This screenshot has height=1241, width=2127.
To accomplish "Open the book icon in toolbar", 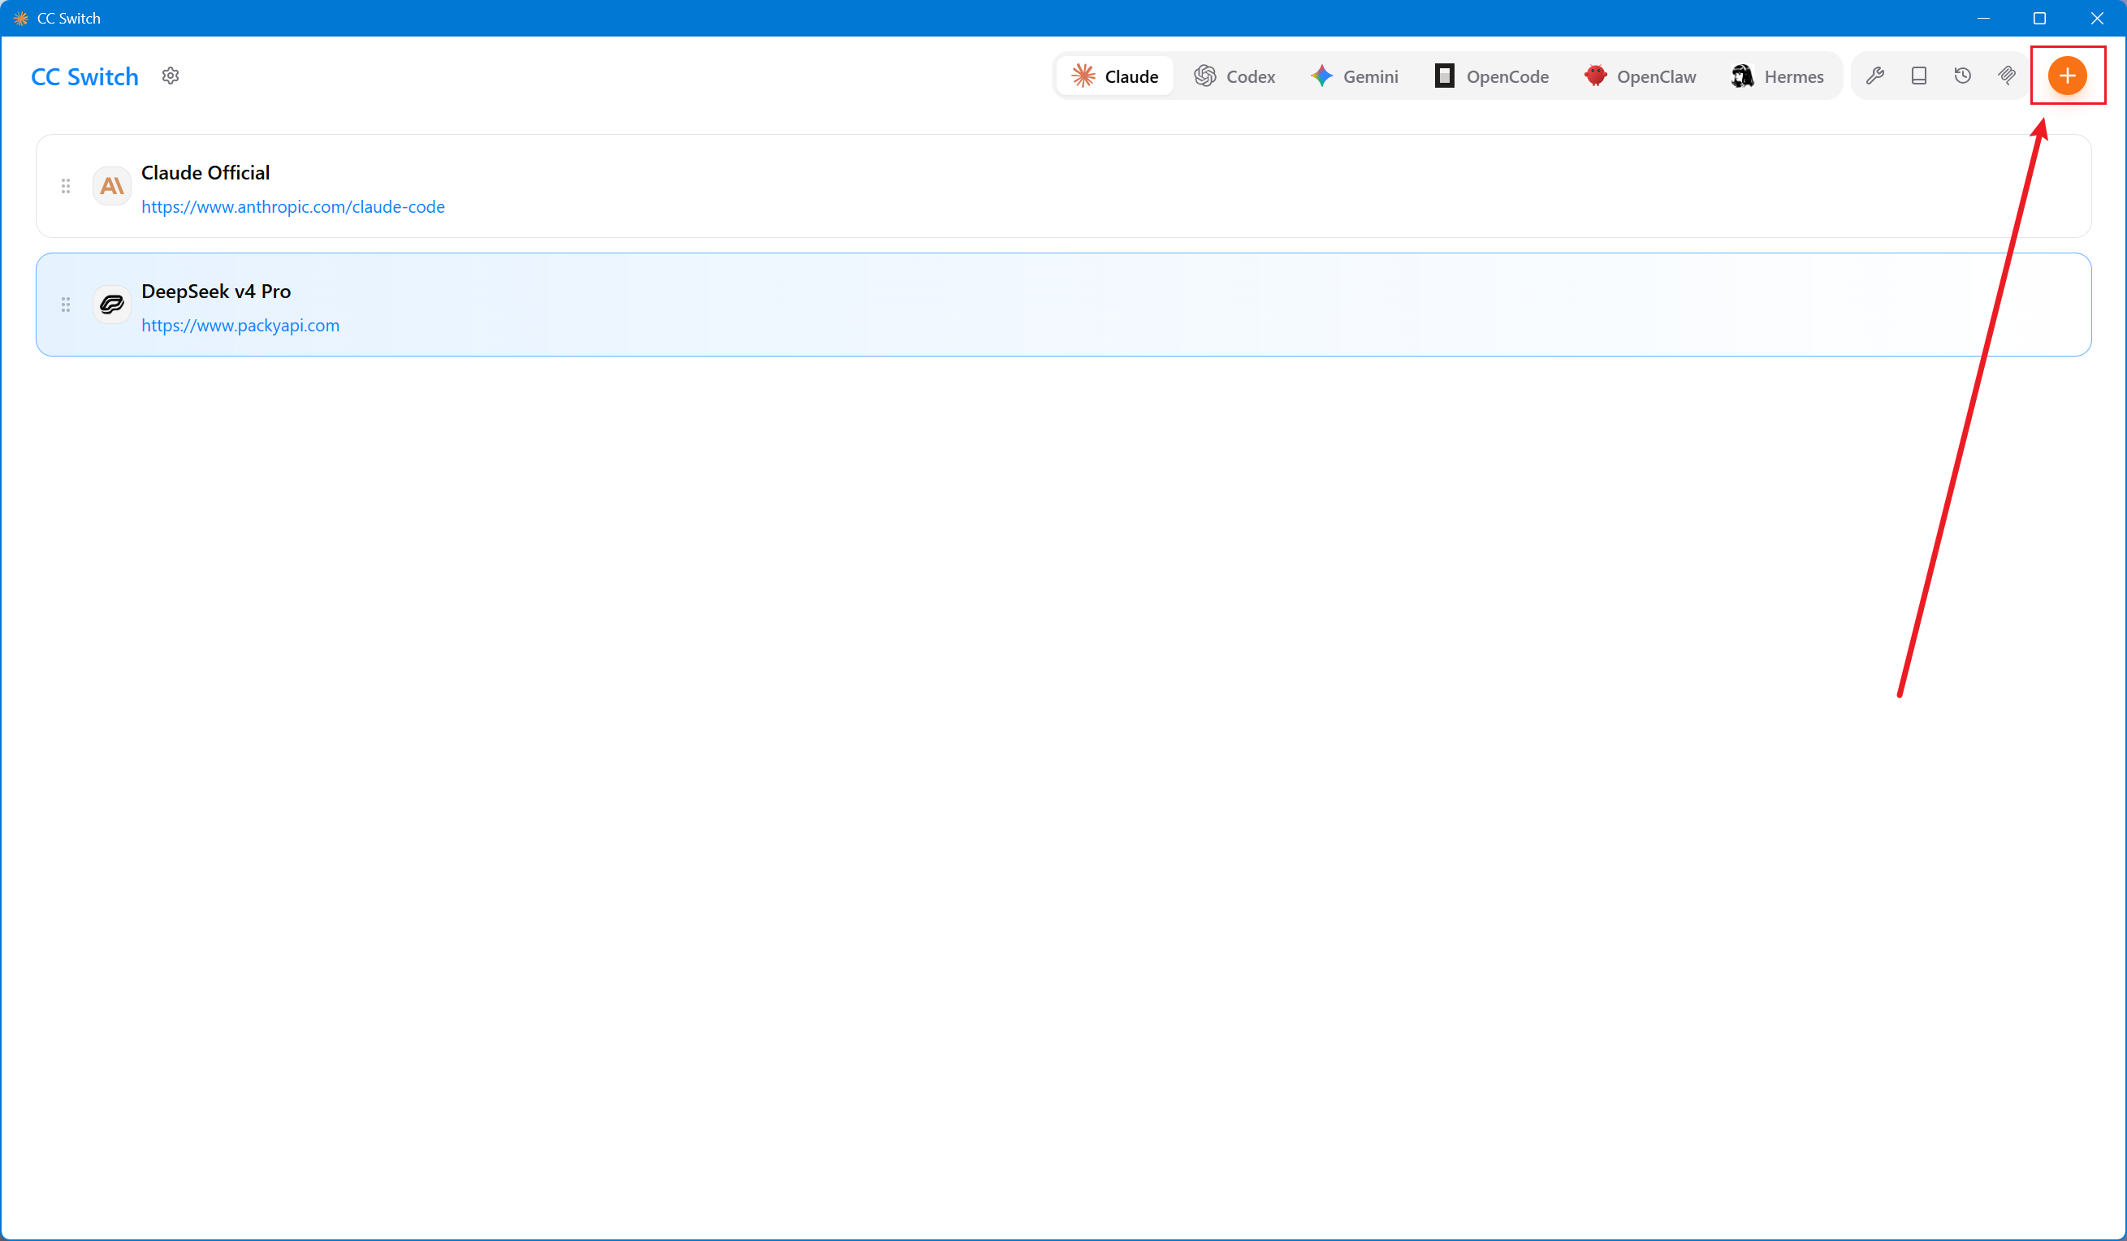I will pyautogui.click(x=1918, y=76).
